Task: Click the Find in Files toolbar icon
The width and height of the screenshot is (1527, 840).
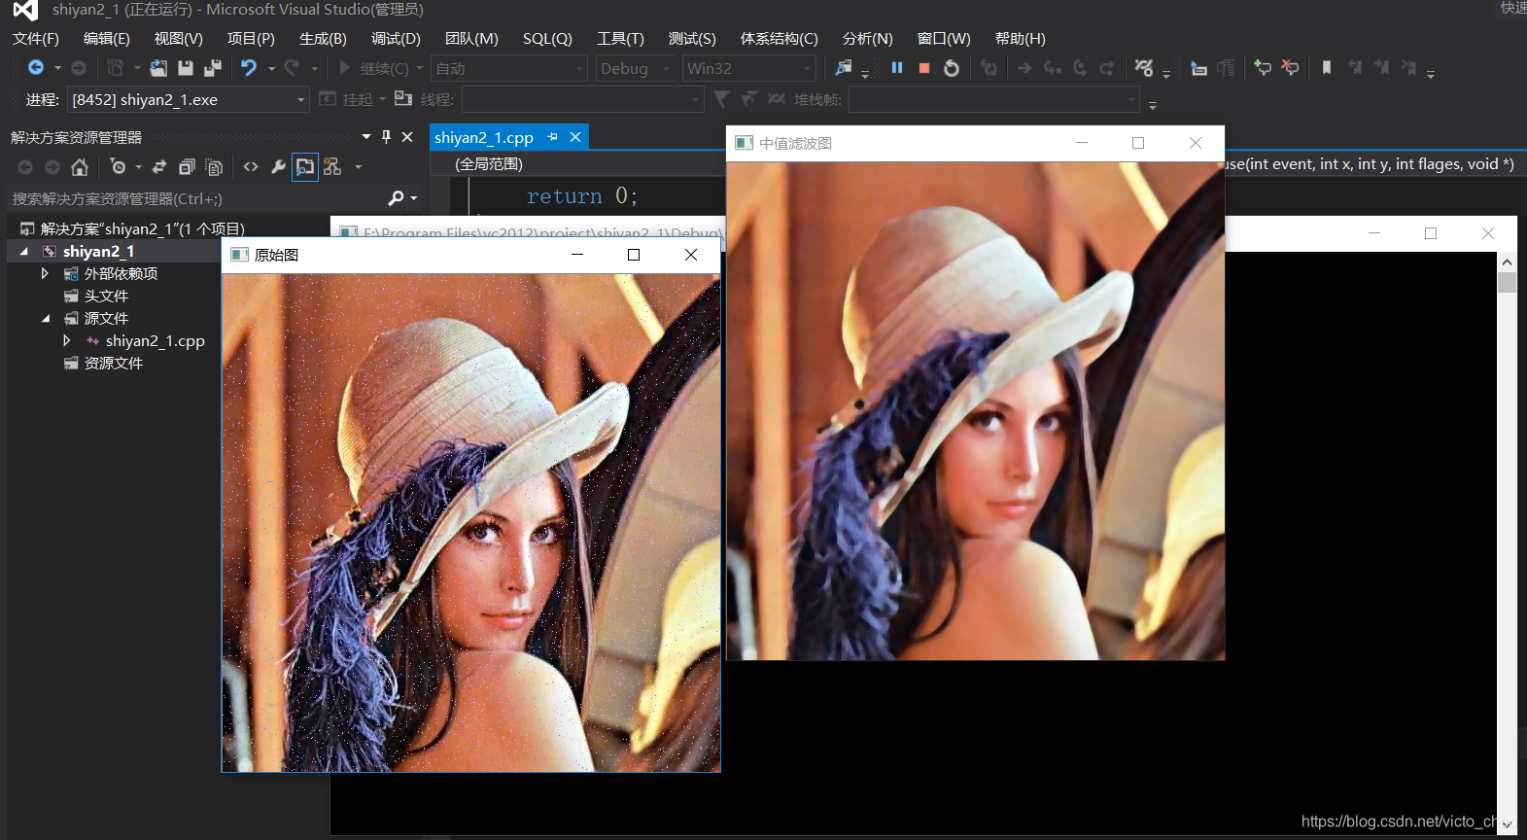Action: (x=843, y=68)
